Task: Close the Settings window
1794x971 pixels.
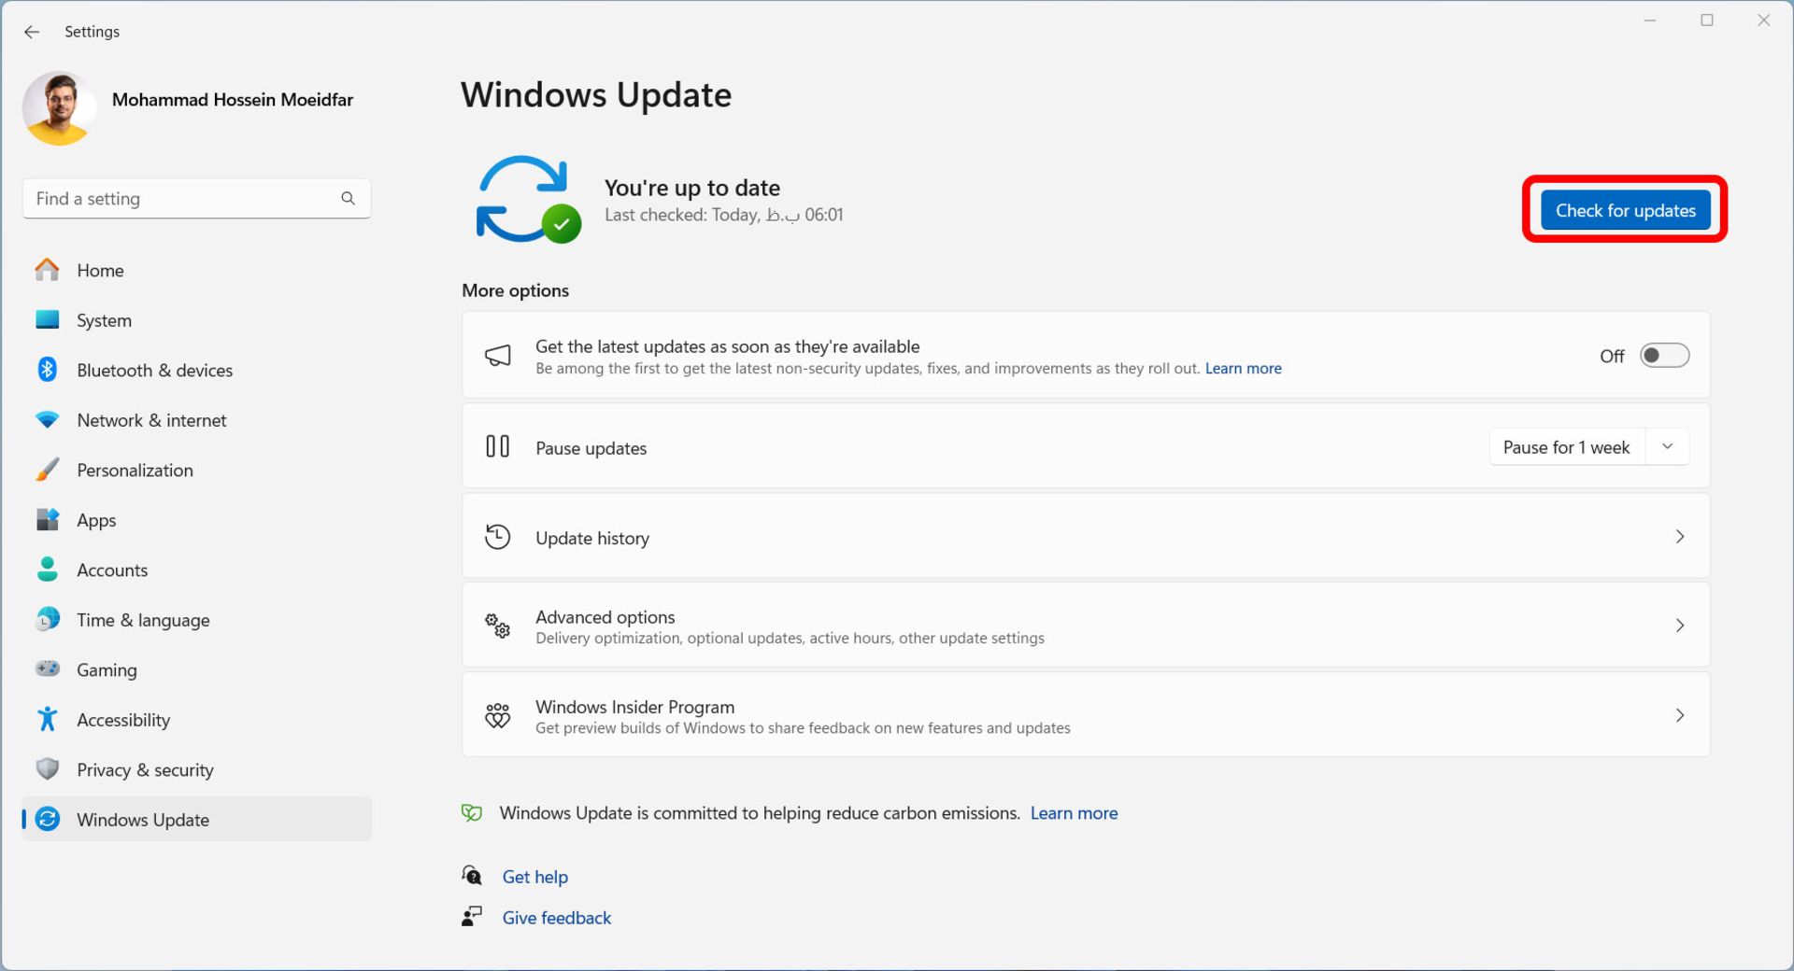Action: (x=1763, y=21)
